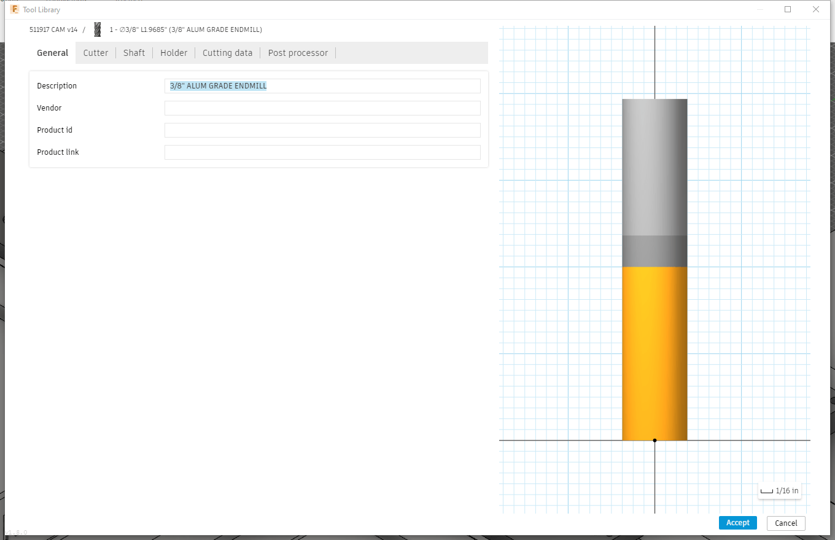The height and width of the screenshot is (540, 835).
Task: Click the Product id input box
Action: tap(322, 130)
